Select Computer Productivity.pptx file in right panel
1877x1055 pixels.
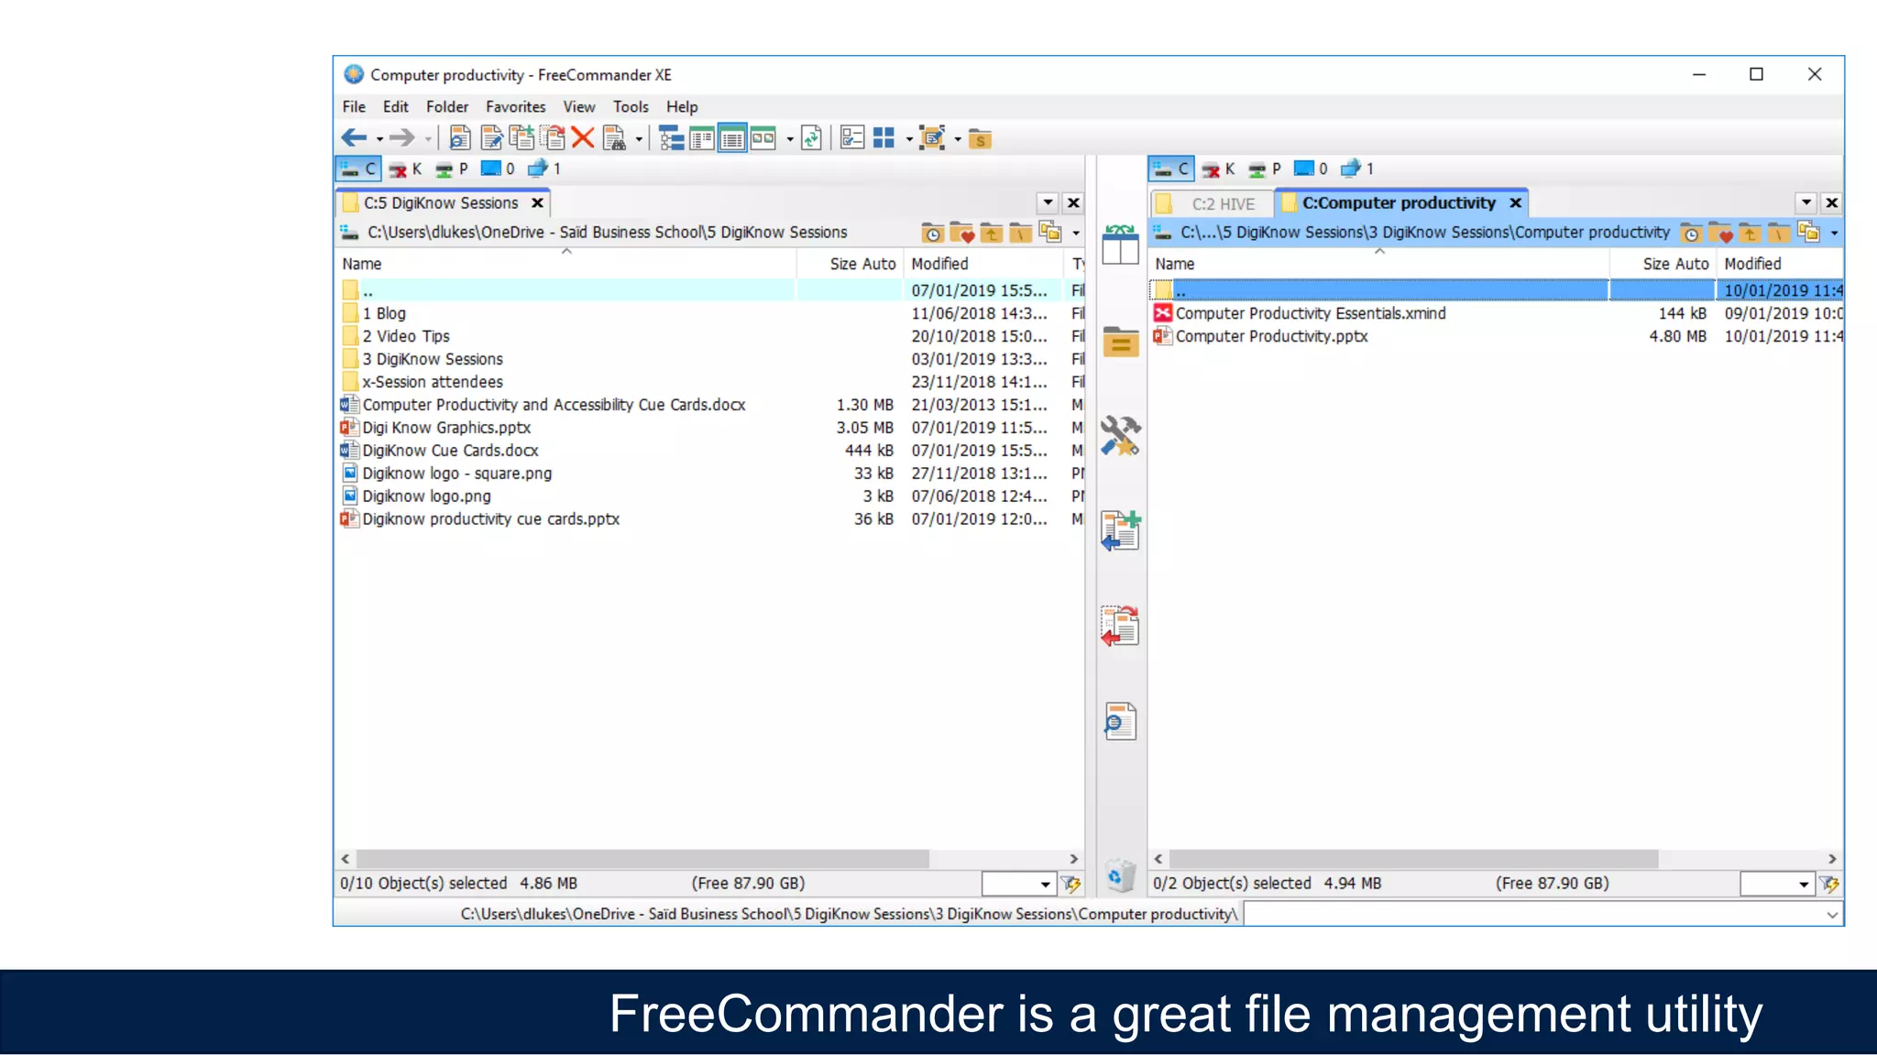[1271, 336]
